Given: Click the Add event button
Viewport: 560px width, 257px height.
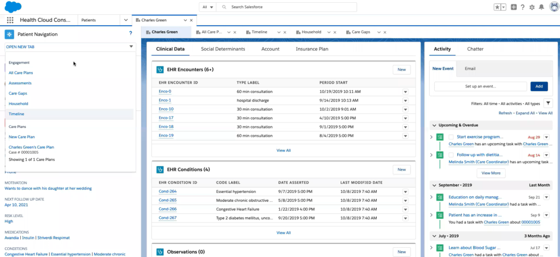Looking at the screenshot, I should (x=539, y=86).
